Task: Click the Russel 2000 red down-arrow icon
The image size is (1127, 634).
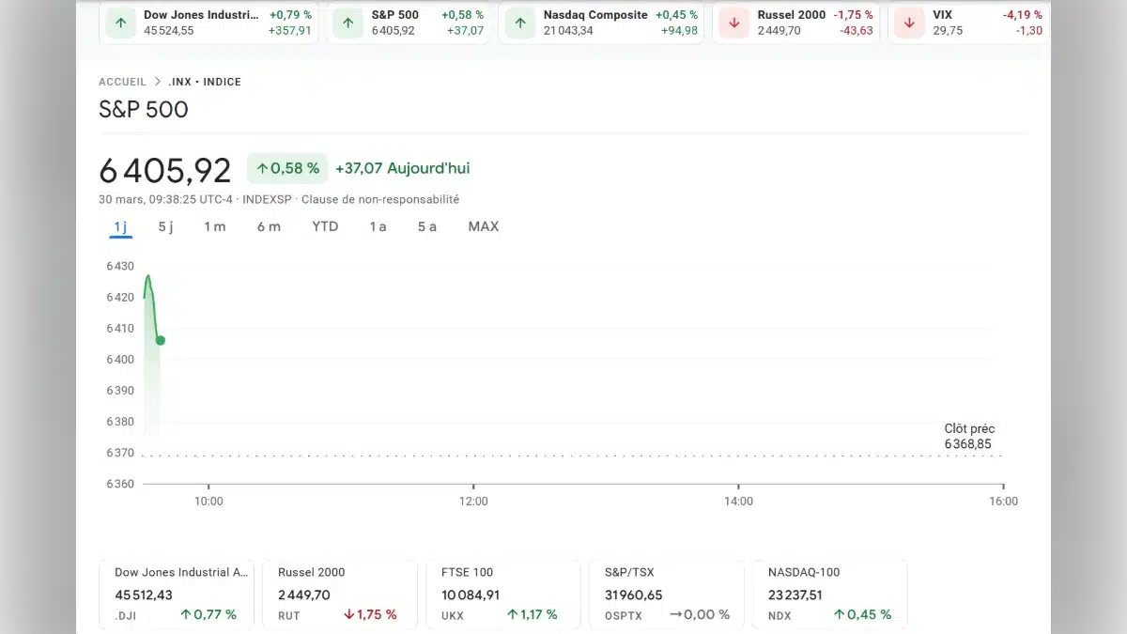Action: 733,23
